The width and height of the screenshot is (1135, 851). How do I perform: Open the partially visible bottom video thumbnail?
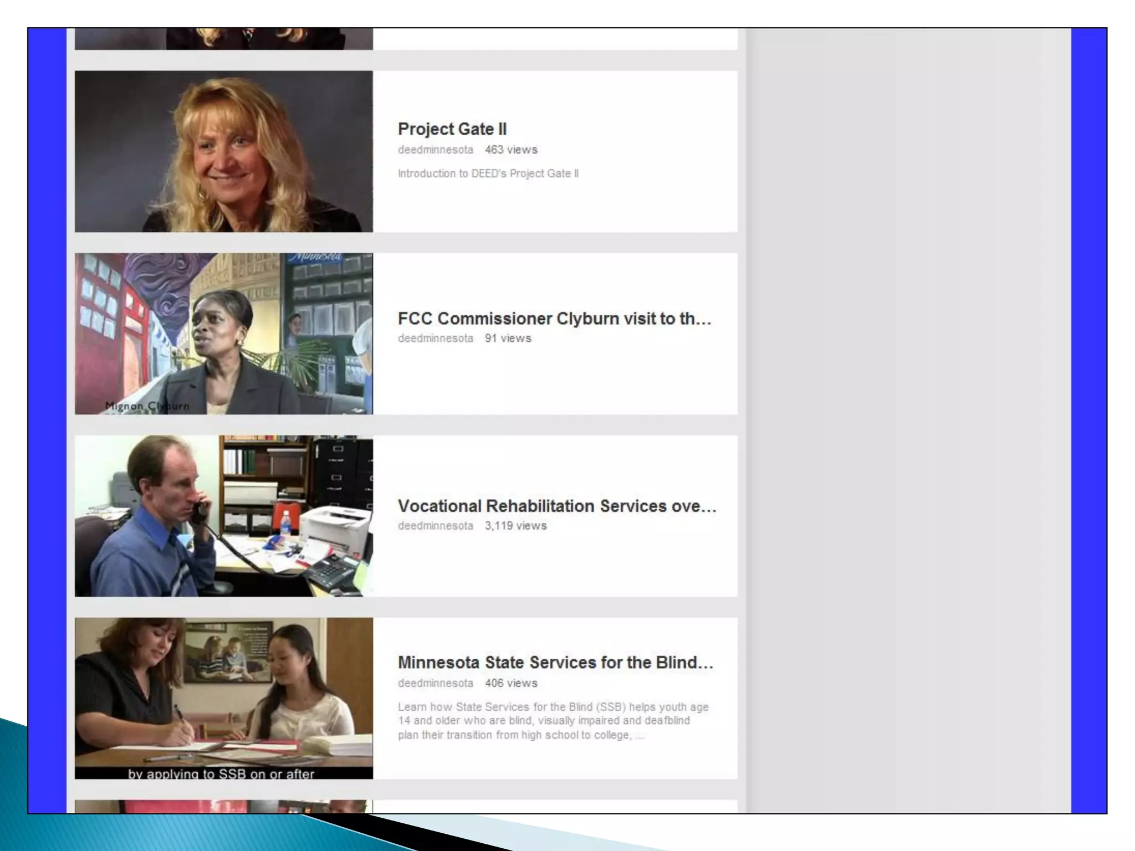[223, 807]
